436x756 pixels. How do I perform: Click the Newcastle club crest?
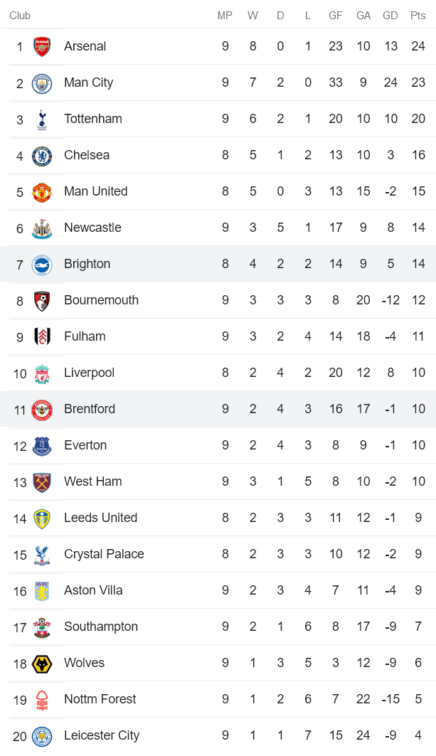click(x=42, y=228)
